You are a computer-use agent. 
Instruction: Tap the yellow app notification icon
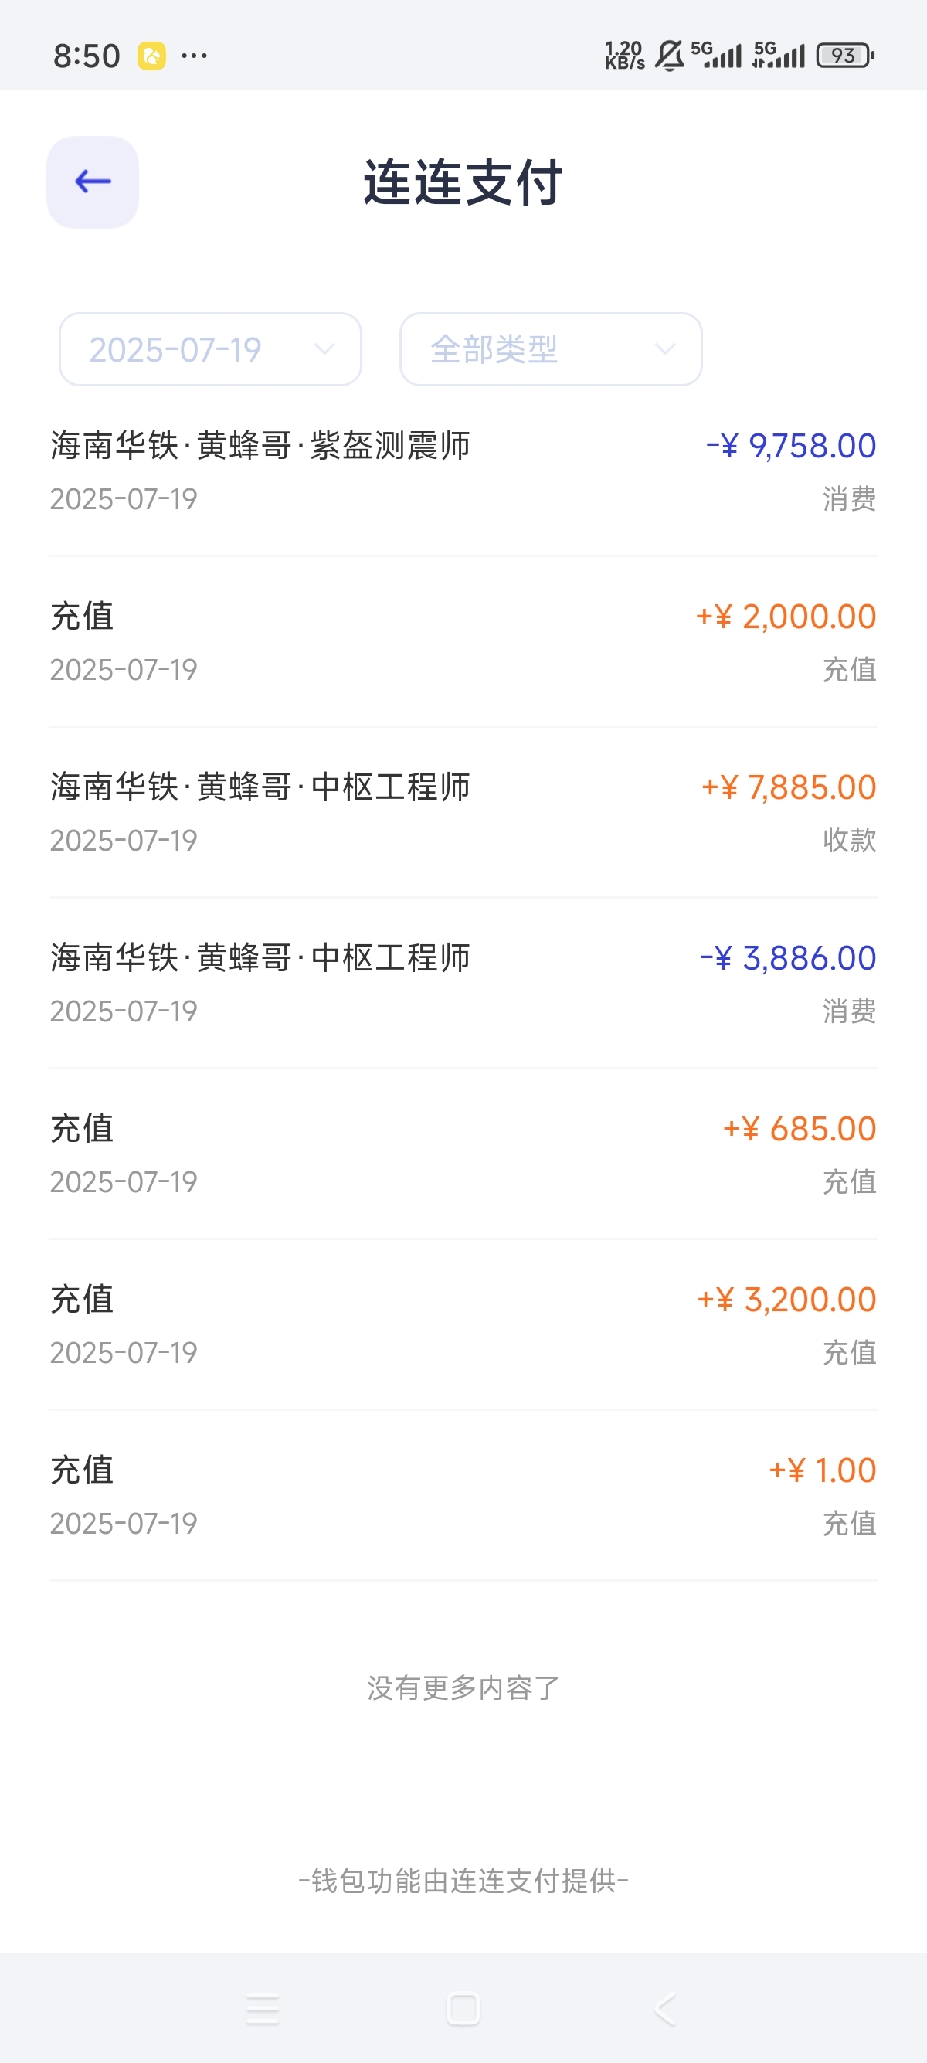[x=151, y=56]
